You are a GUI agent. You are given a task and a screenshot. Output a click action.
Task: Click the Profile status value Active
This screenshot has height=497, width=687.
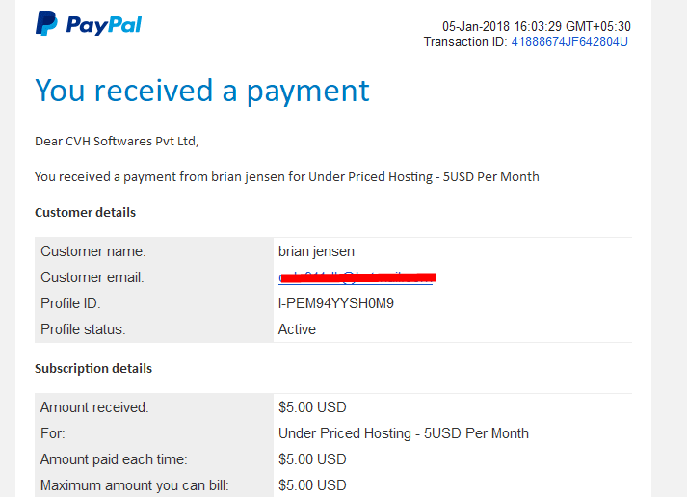[297, 329]
